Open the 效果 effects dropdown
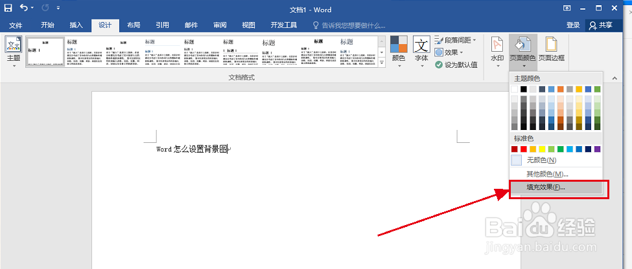Viewport: 632px width, 269px height. [x=449, y=52]
